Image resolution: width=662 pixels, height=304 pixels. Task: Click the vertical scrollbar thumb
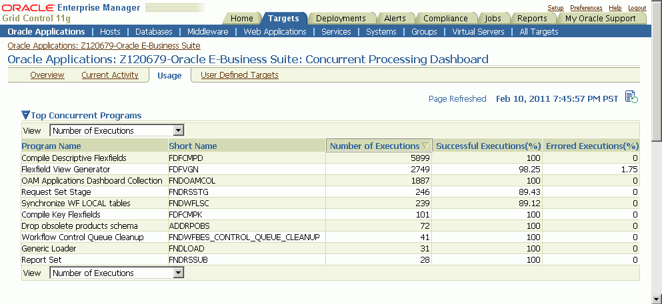(657, 73)
